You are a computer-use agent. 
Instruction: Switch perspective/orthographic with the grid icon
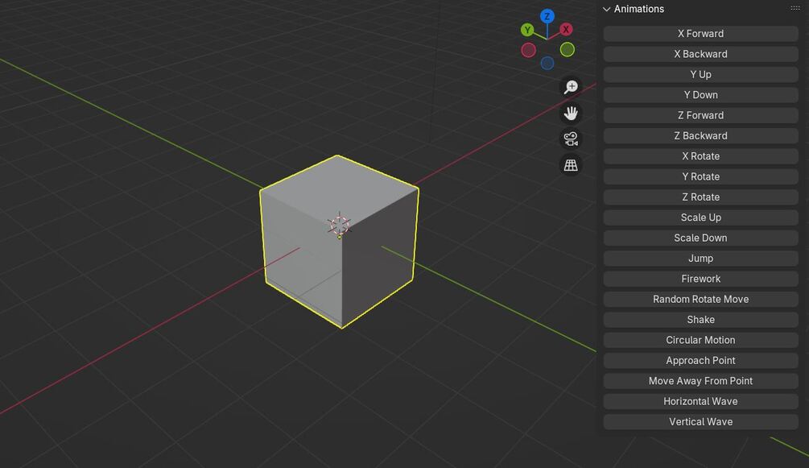click(571, 165)
